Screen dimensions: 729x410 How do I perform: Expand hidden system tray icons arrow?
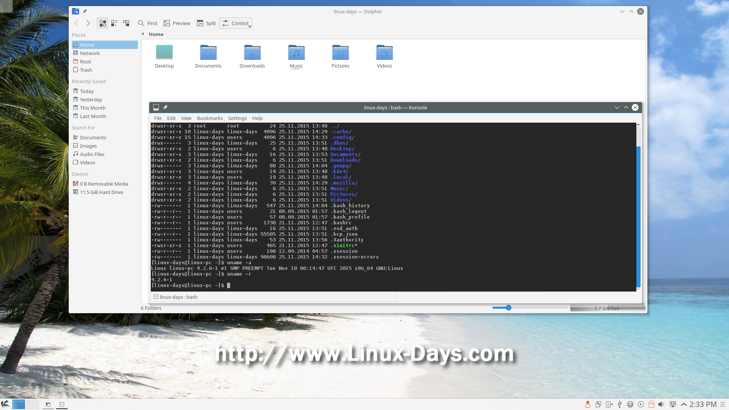click(x=684, y=404)
